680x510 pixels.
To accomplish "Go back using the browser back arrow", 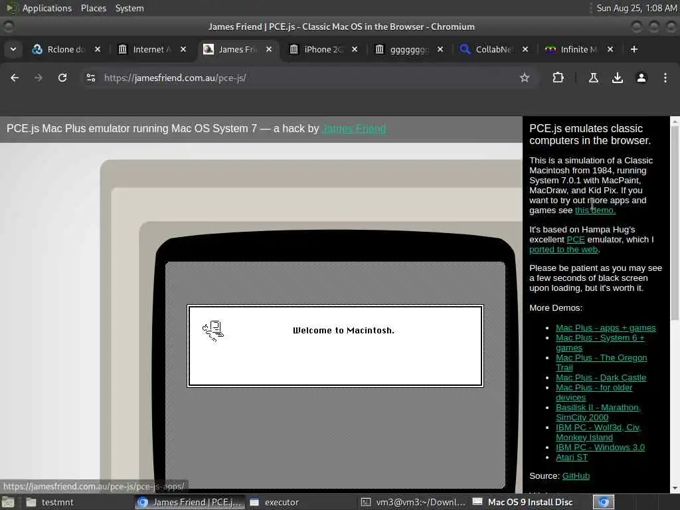I will 15,78.
